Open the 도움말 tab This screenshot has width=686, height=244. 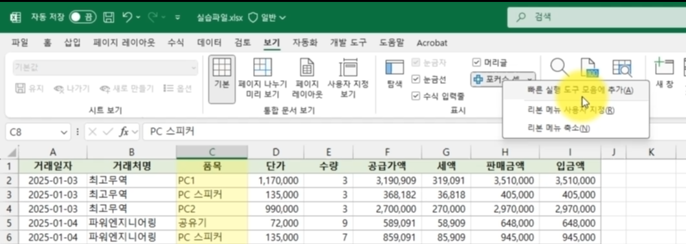click(x=392, y=43)
